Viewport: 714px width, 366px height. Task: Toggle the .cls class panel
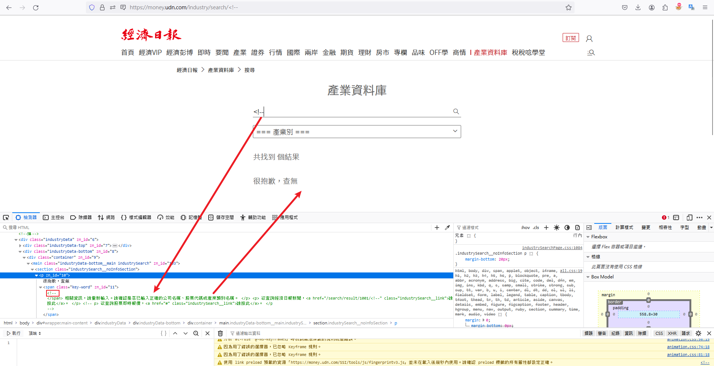[536, 228]
